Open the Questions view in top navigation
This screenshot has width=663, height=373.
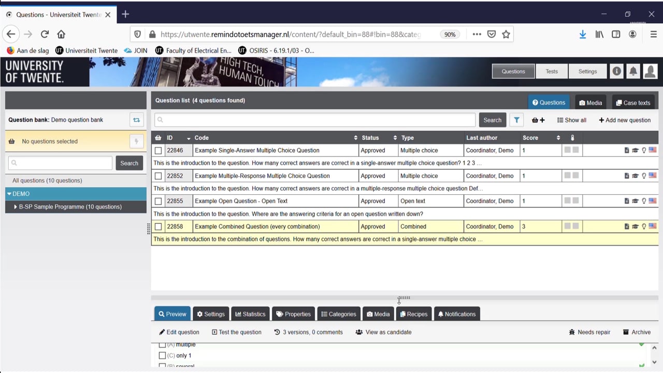(x=513, y=71)
